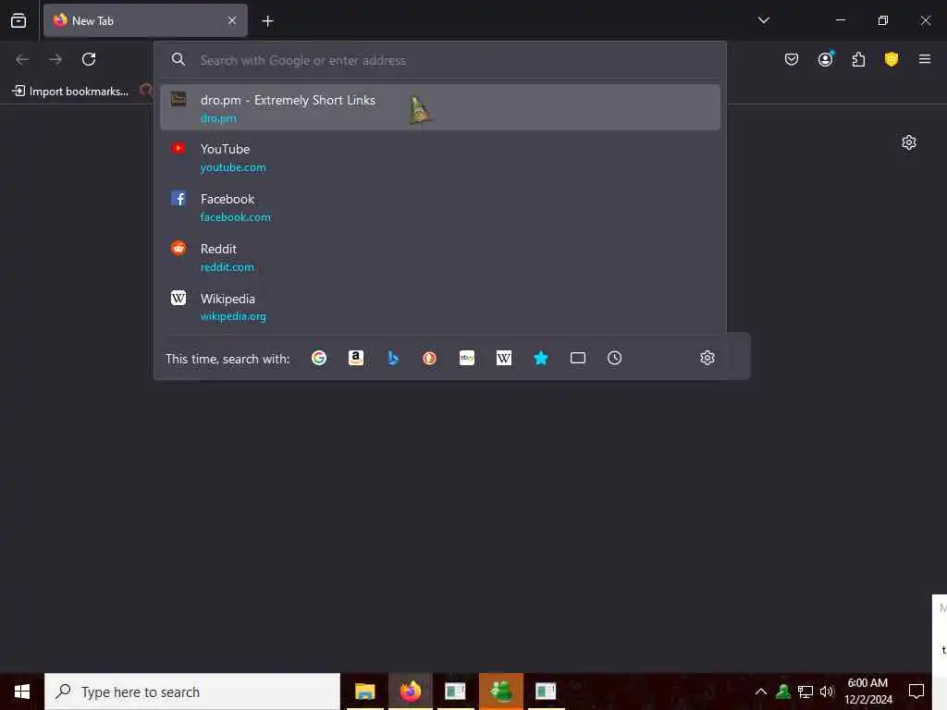Open a new tab with plus button

(267, 21)
